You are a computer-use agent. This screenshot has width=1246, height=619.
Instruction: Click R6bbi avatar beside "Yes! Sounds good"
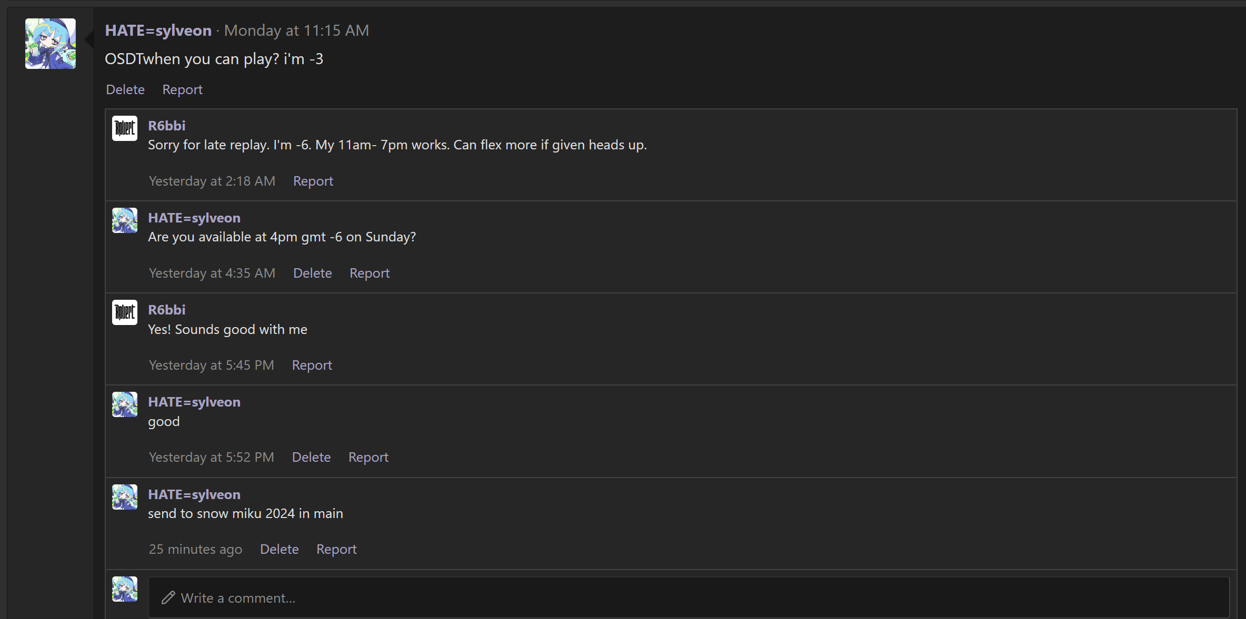[125, 312]
